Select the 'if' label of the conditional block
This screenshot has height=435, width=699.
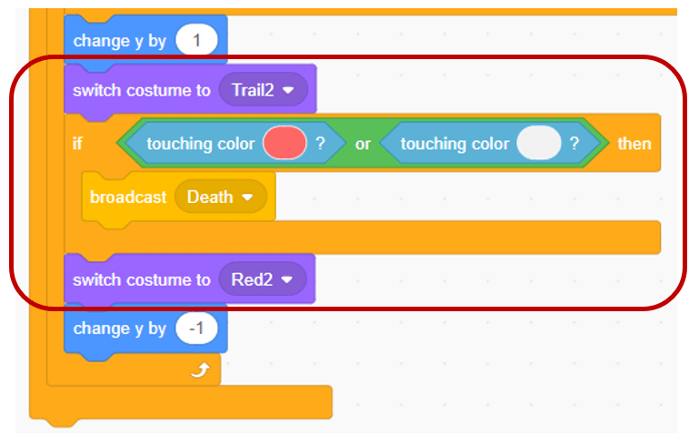(78, 144)
